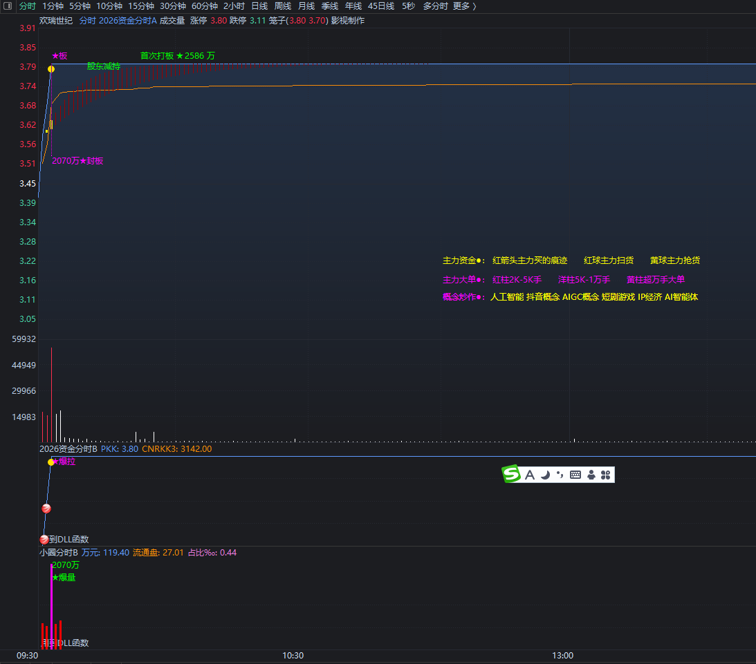Switch to the 2小时 chart tab
This screenshot has width=756, height=664.
tap(234, 6)
